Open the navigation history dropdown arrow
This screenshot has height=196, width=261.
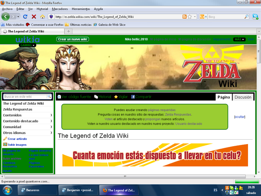(18, 17)
